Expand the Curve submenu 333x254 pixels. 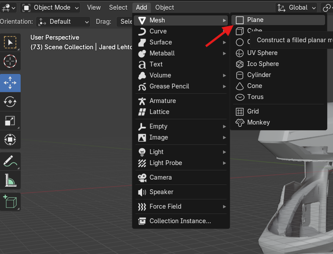coord(181,31)
